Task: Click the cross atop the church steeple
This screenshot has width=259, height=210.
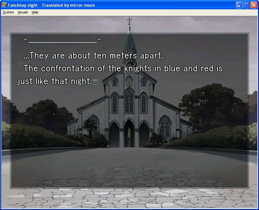Action: [129, 22]
